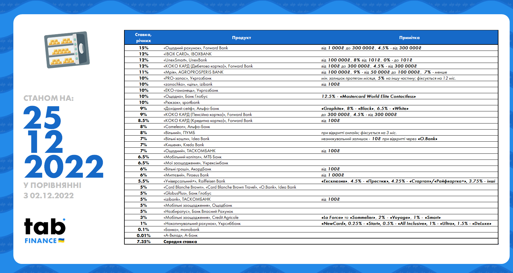Click '«Cameleon», Альфа-Банк' product cell

click(187, 127)
